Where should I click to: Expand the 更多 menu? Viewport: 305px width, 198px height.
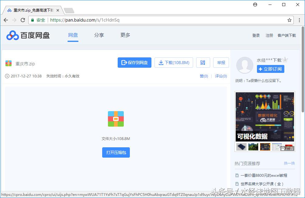point(125,35)
